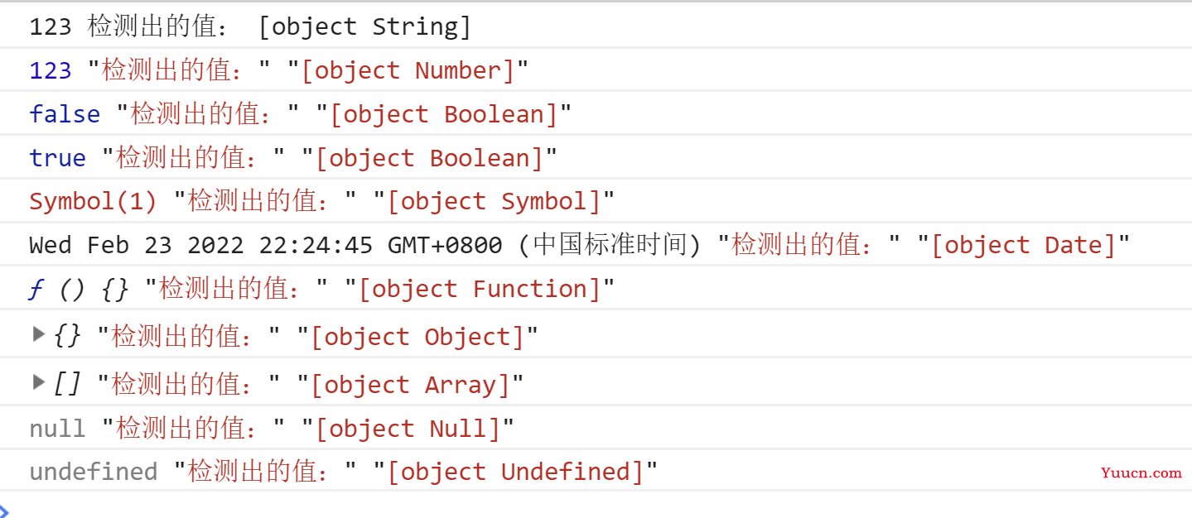Select the [object String] output text

365,27
